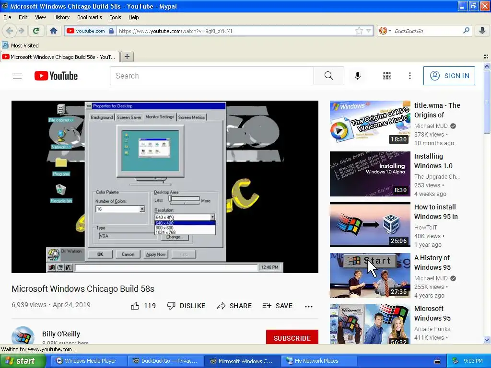The height and width of the screenshot is (368, 491).
Task: Click the page scrollbar up arrow
Action: click(x=487, y=66)
